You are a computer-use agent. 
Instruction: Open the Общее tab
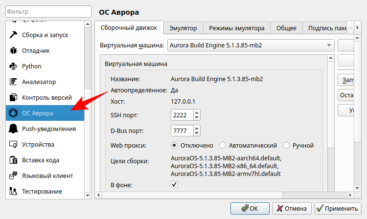pyautogui.click(x=286, y=28)
